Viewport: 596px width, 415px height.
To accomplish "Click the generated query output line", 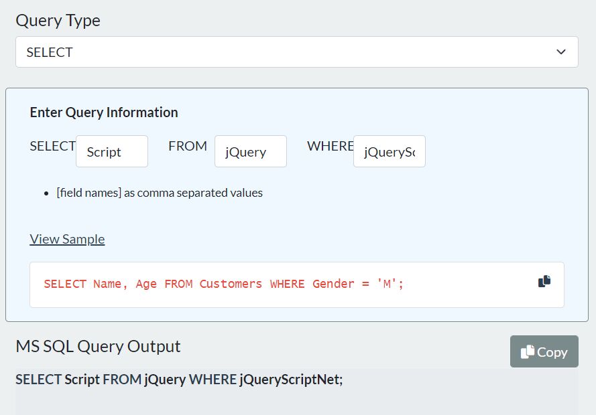I will click(x=179, y=379).
